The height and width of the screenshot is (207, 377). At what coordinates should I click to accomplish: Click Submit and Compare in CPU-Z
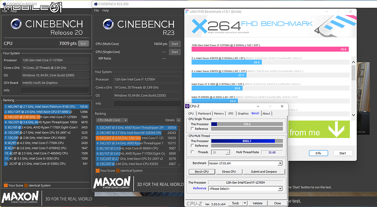264,172
